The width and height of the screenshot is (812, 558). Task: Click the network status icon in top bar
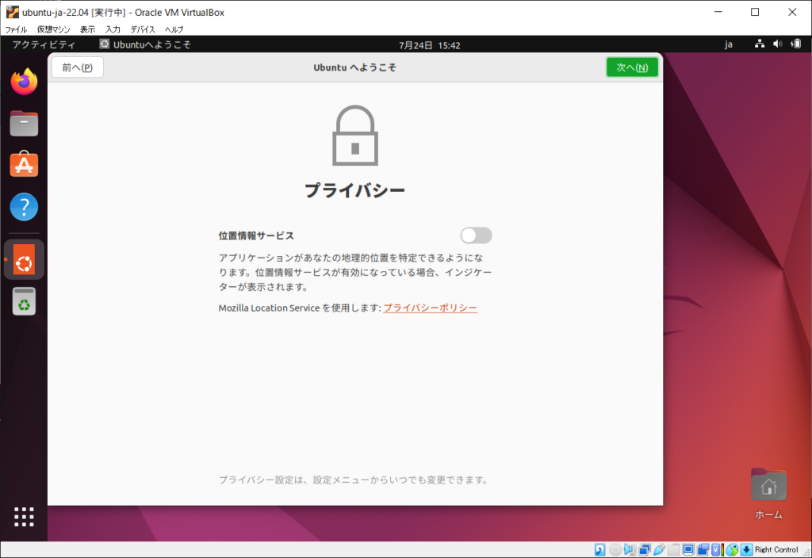pyautogui.click(x=759, y=44)
